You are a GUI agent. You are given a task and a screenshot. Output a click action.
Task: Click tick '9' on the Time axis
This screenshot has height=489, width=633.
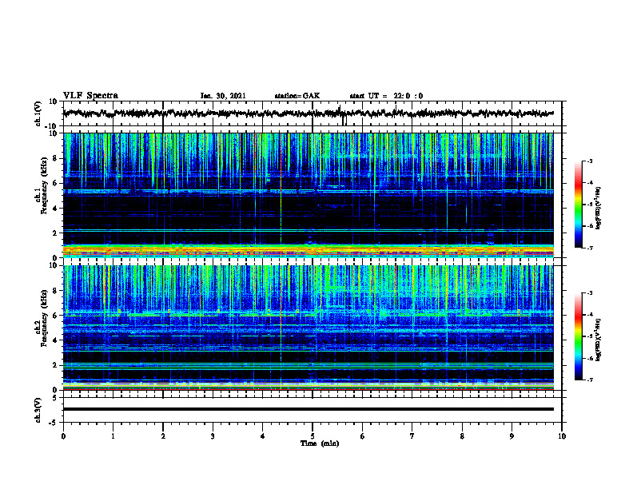[512, 436]
